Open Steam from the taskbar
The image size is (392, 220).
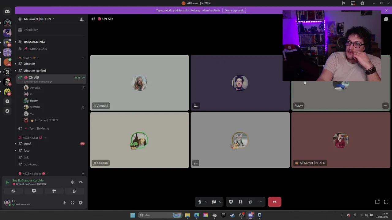click(232, 215)
